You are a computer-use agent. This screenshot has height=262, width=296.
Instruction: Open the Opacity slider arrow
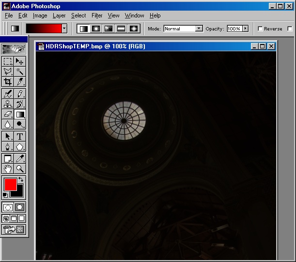[x=246, y=29]
